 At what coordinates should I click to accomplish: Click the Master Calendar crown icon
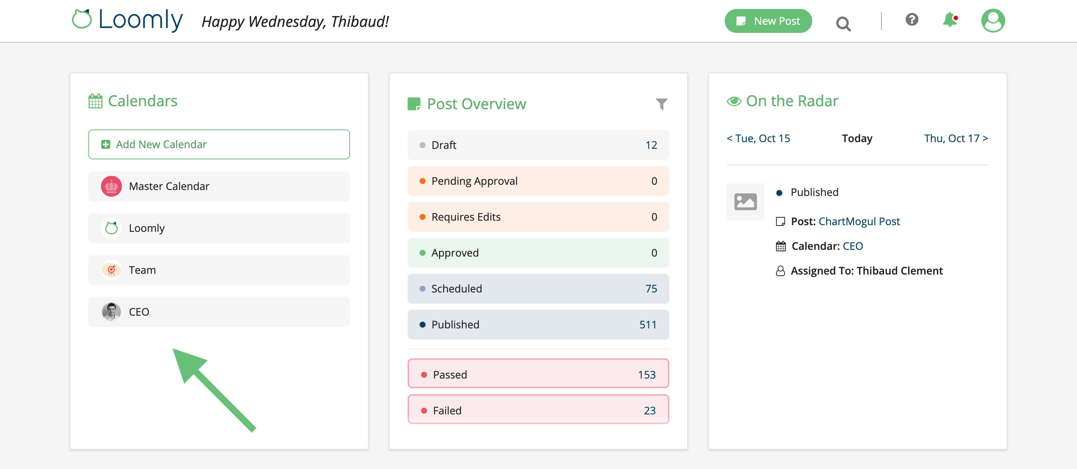click(x=111, y=186)
